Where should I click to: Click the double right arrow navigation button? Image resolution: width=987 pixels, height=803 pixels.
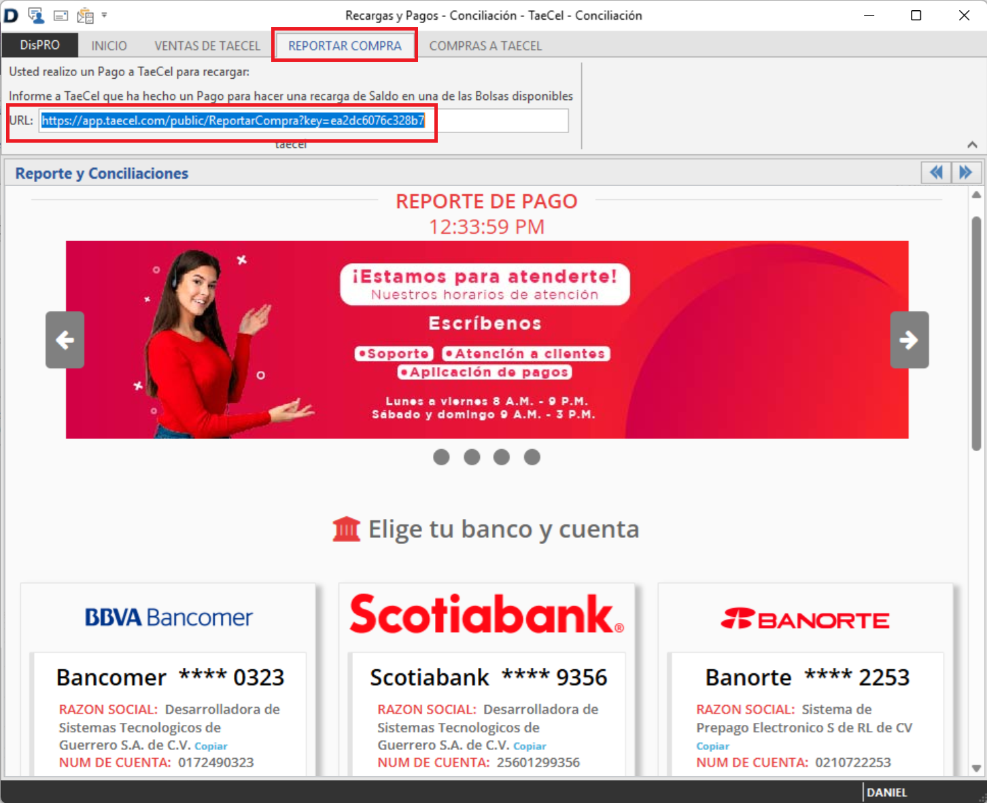[965, 173]
